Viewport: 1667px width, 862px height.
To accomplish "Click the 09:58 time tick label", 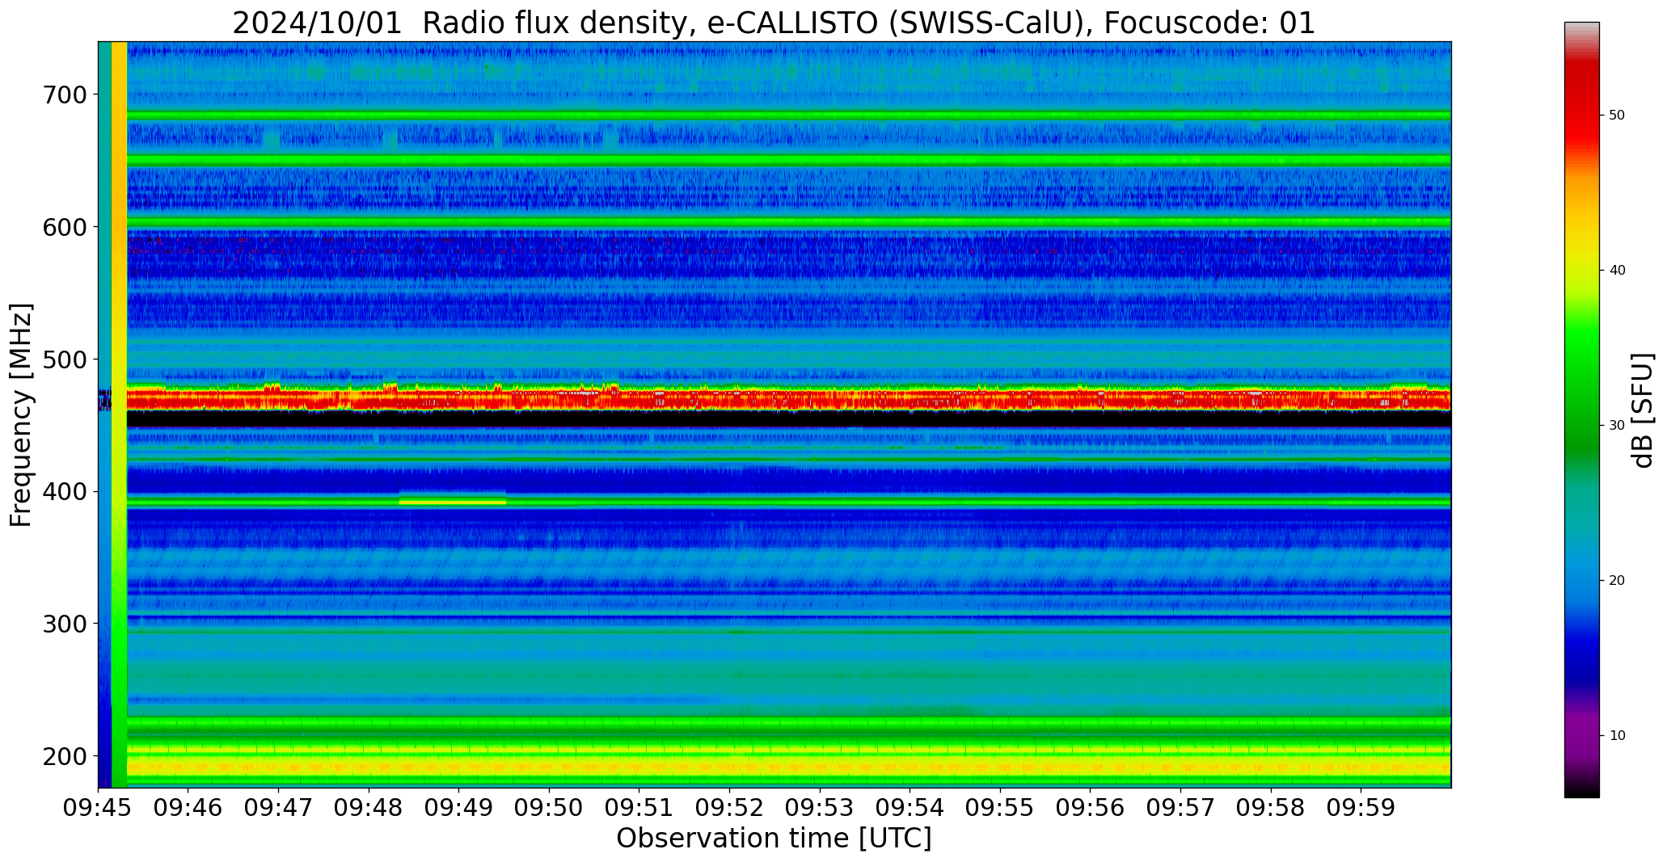I will [x=1271, y=809].
